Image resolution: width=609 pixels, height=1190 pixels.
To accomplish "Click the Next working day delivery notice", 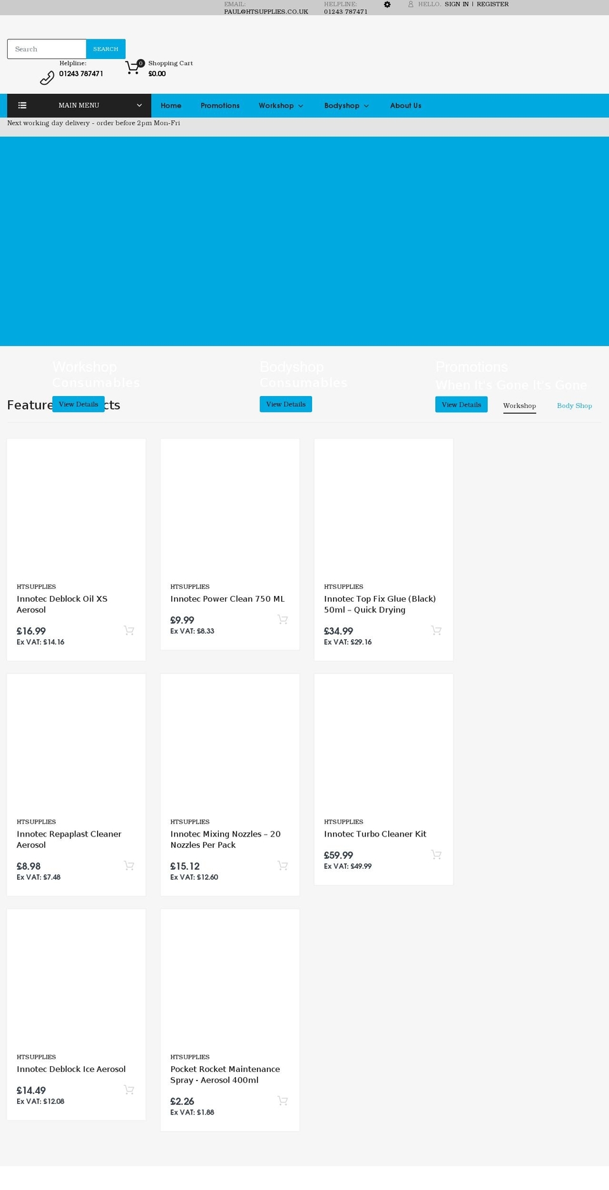I will [x=93, y=123].
